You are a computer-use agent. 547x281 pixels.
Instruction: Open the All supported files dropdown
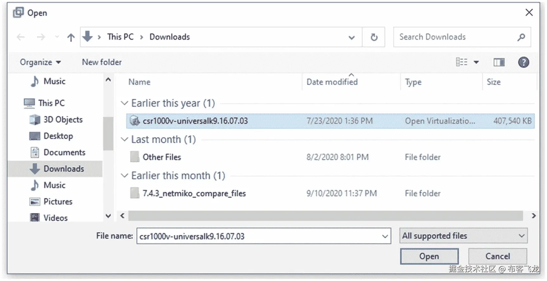pyautogui.click(x=463, y=236)
